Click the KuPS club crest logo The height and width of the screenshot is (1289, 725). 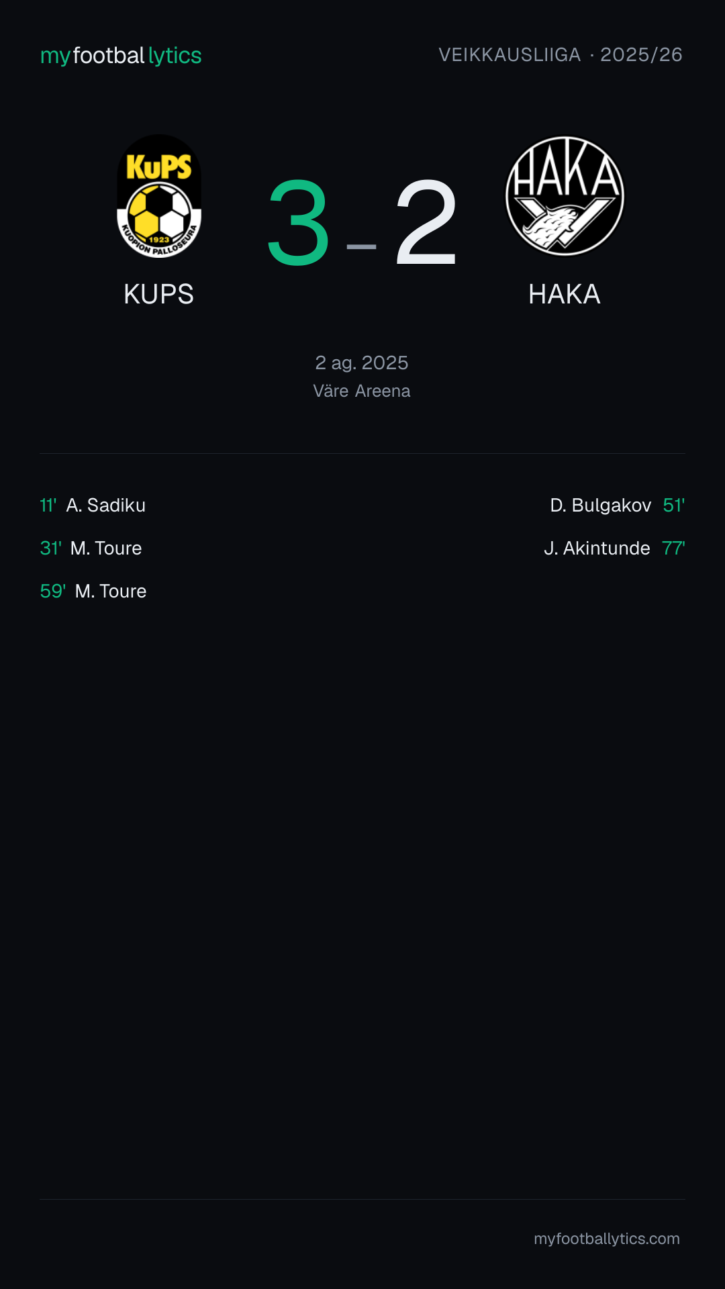pyautogui.click(x=159, y=196)
